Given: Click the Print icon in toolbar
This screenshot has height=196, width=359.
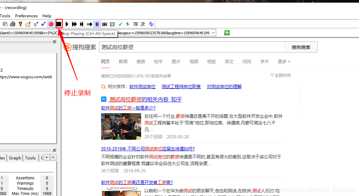Looking at the screenshot, I should coord(13,24).
